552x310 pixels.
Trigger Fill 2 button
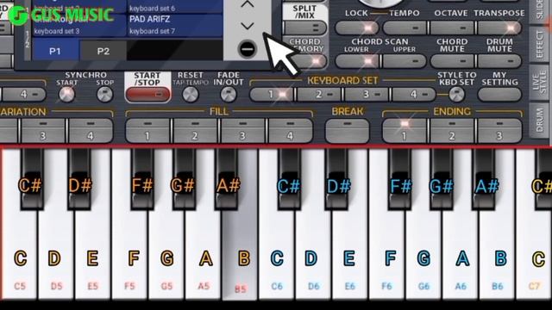[196, 130]
